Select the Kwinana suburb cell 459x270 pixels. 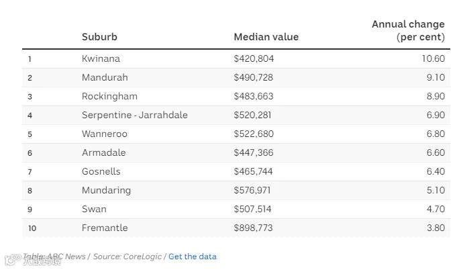click(101, 58)
